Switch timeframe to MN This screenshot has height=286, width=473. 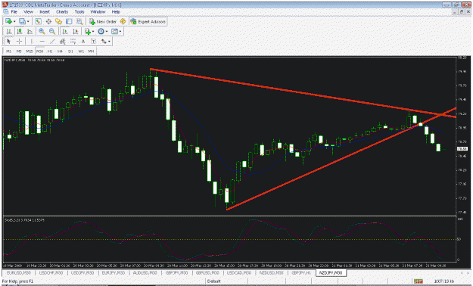(x=91, y=51)
